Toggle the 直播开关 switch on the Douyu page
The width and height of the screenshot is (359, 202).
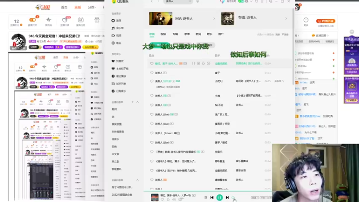click(32, 20)
